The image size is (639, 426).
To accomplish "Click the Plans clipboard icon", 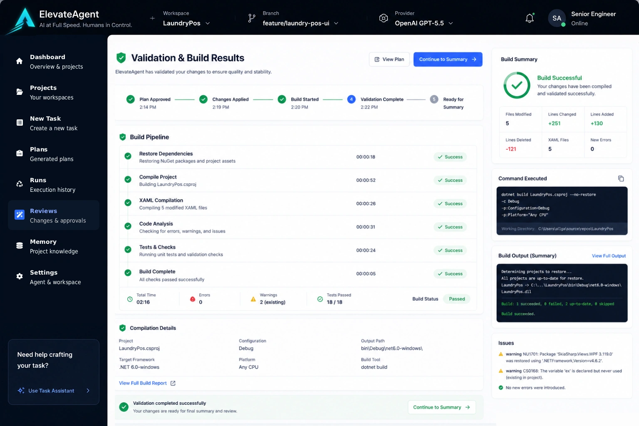I will pos(19,154).
